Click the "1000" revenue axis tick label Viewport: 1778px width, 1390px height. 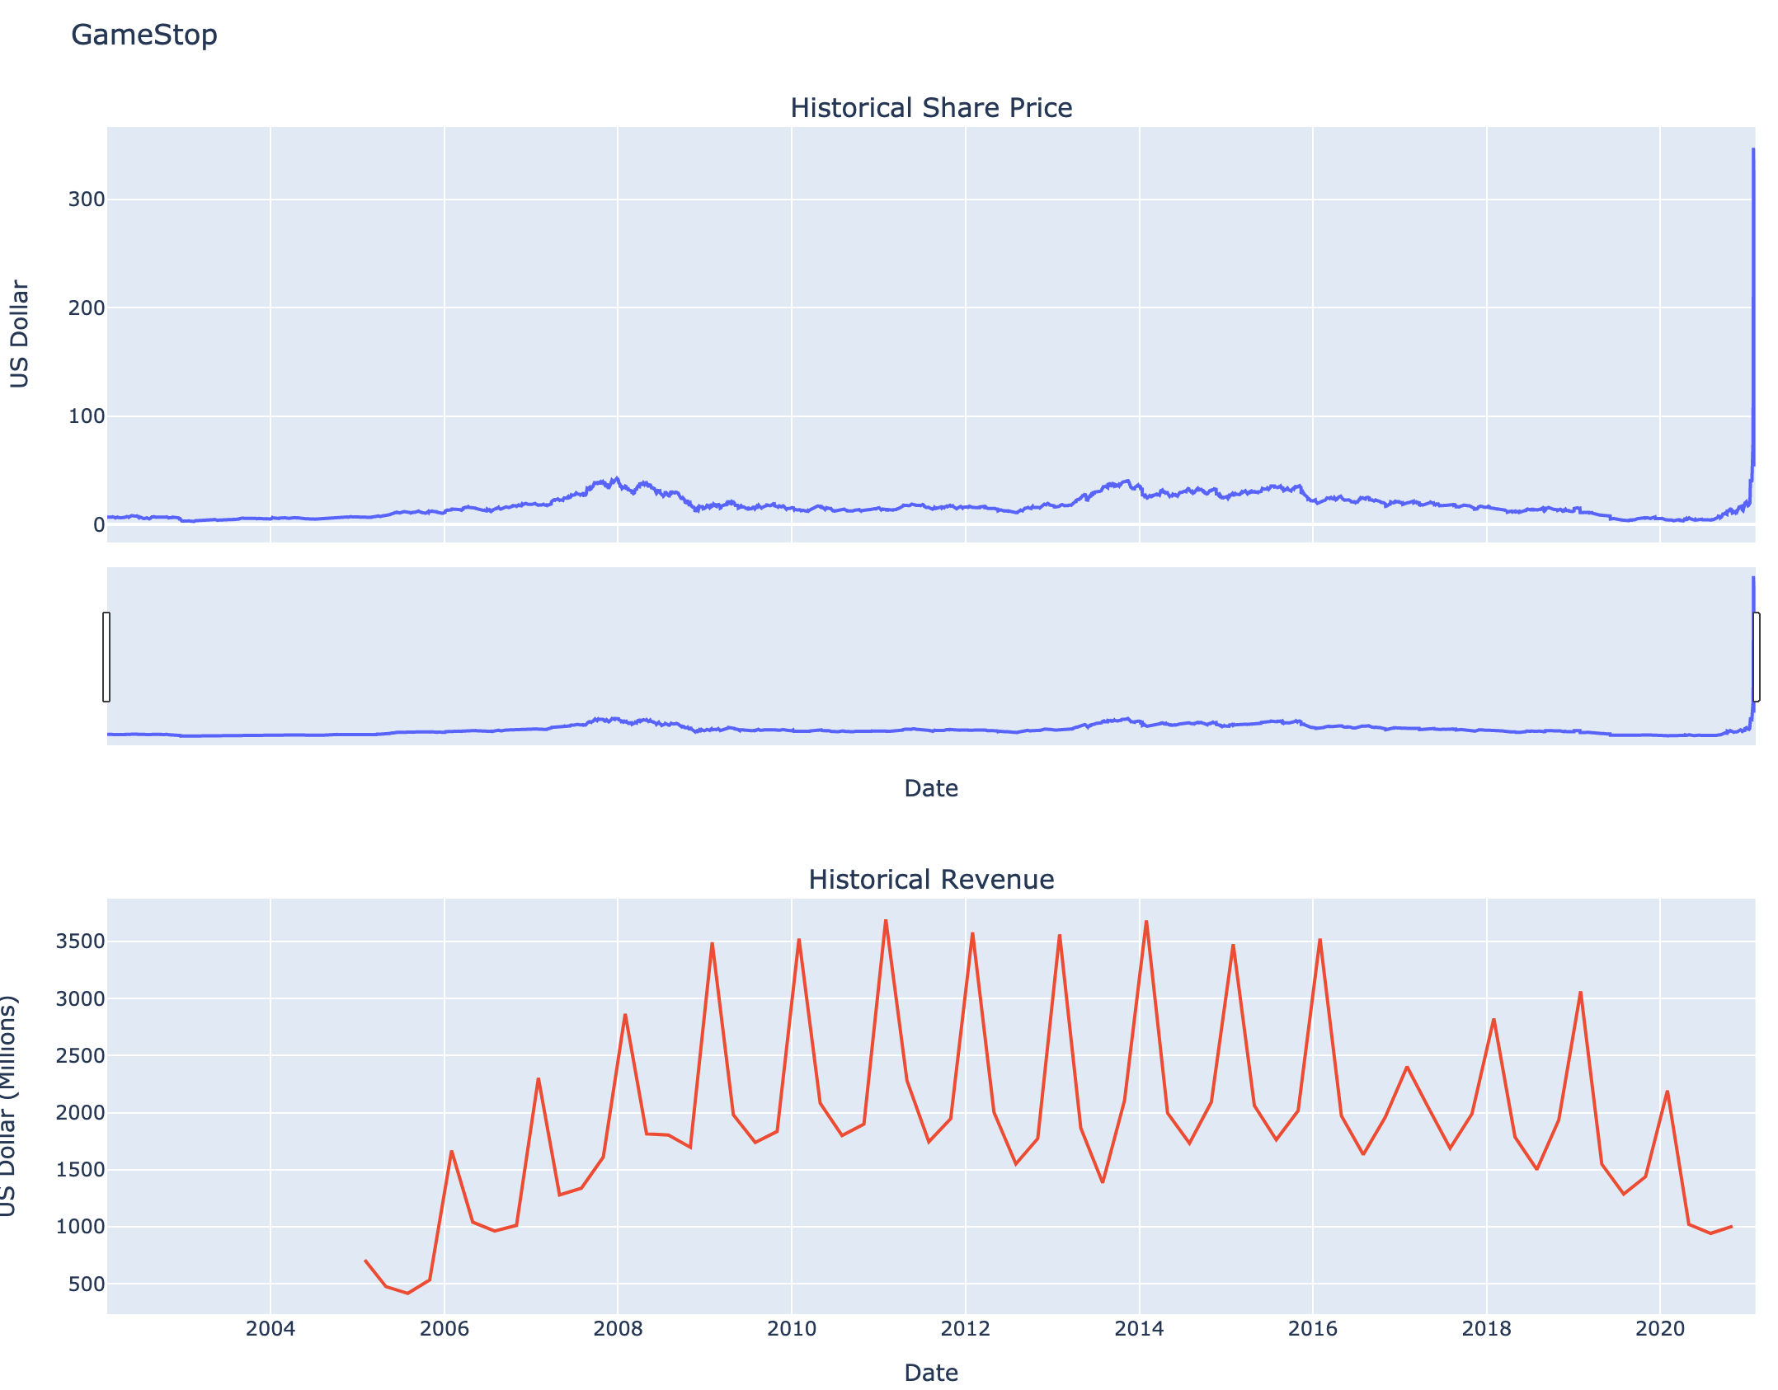80,1227
